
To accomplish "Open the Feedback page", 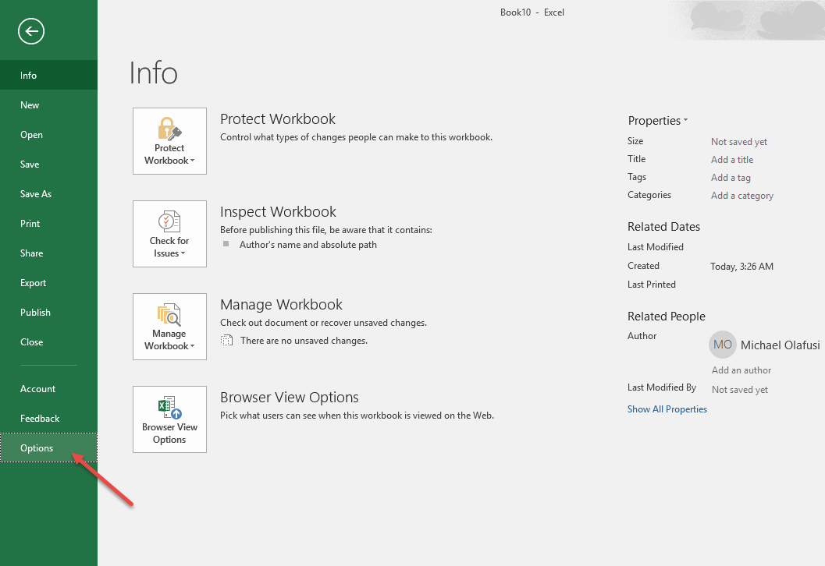I will (x=48, y=419).
